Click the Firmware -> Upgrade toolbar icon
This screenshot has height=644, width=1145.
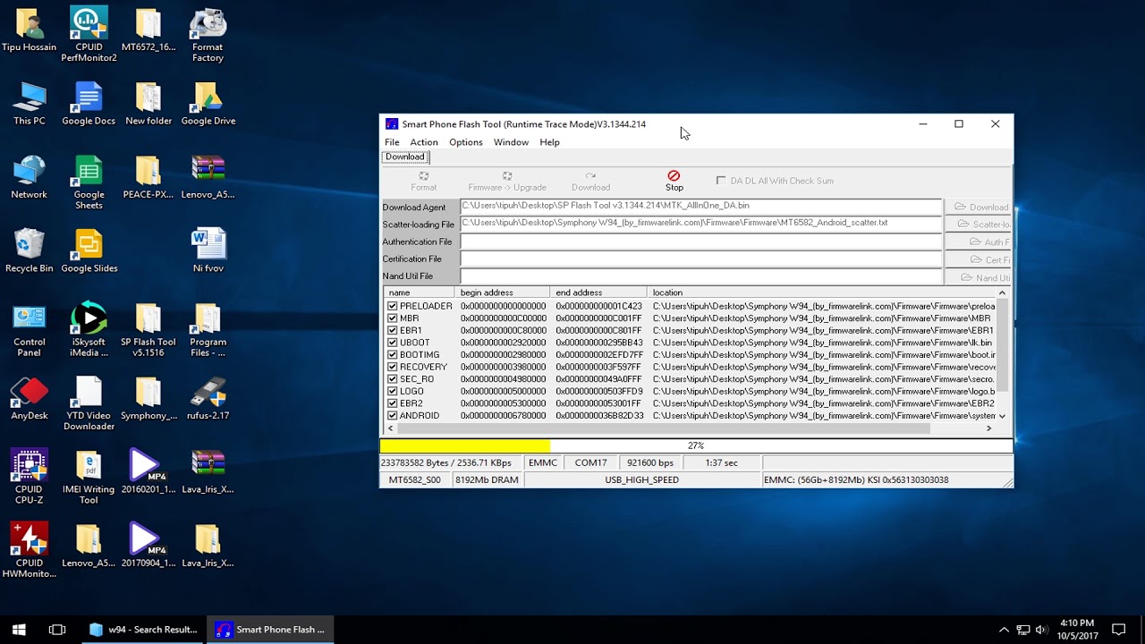[506, 181]
